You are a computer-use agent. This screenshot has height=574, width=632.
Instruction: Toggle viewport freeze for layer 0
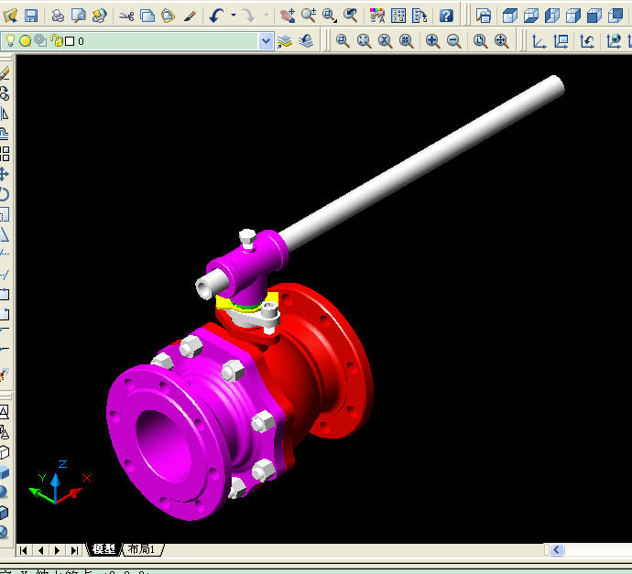click(x=40, y=40)
